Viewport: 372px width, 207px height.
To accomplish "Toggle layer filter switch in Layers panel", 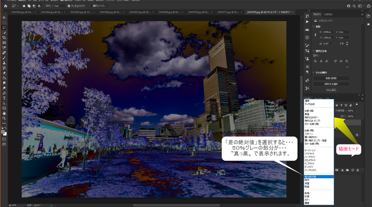I will [x=357, y=105].
